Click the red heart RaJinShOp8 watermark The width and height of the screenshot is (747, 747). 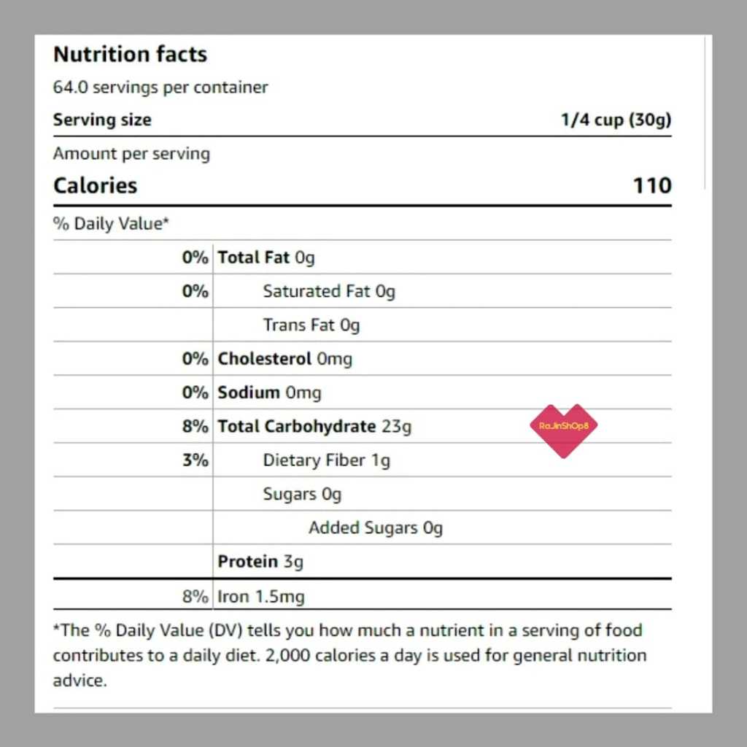(x=563, y=430)
